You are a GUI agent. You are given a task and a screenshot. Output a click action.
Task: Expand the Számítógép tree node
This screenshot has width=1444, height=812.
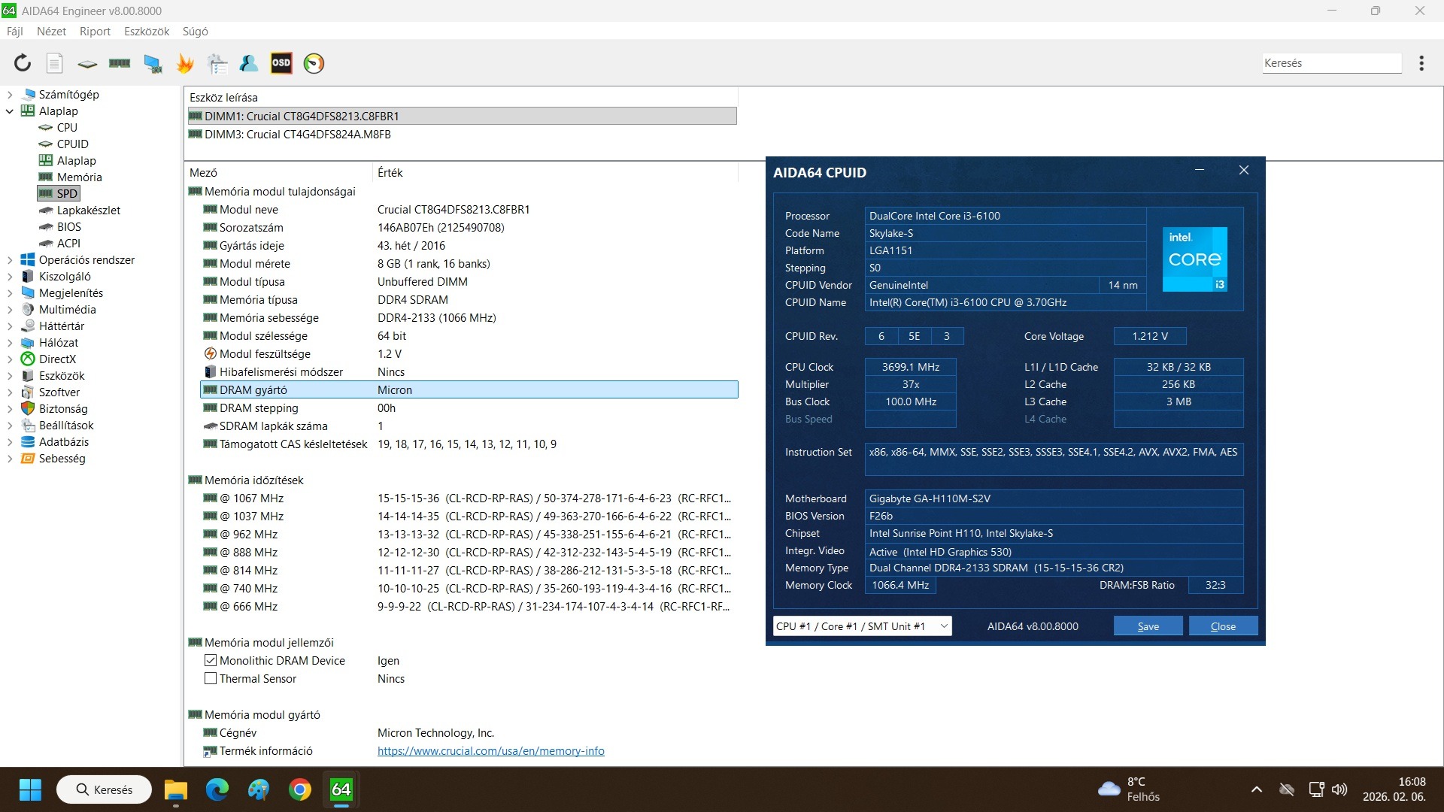tap(10, 95)
